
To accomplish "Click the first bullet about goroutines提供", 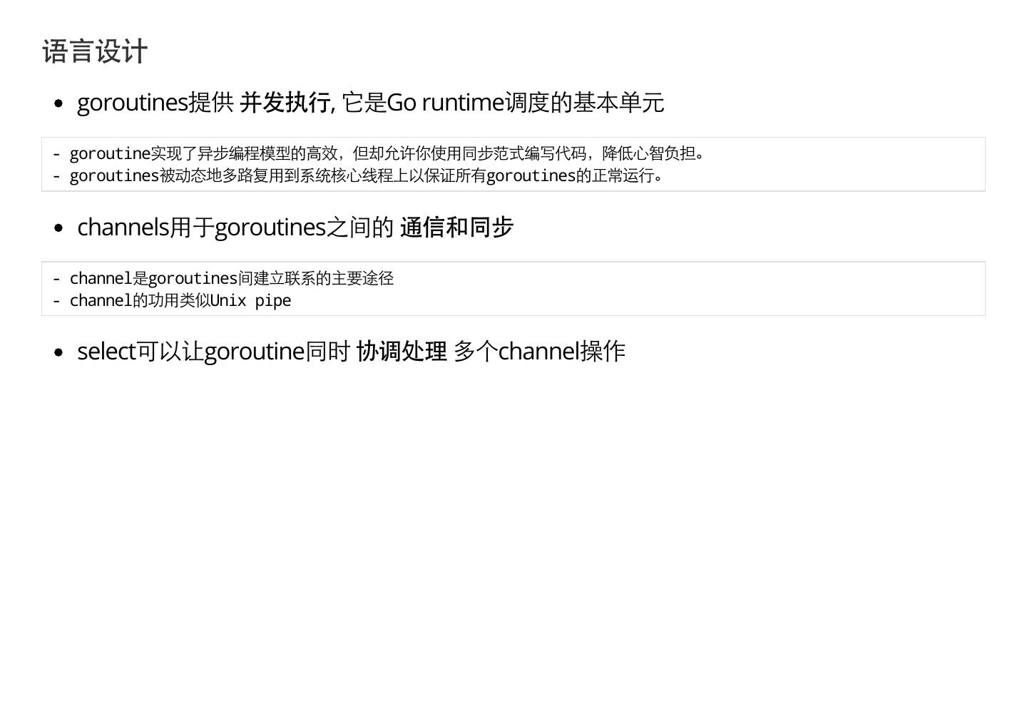I will pos(370,102).
